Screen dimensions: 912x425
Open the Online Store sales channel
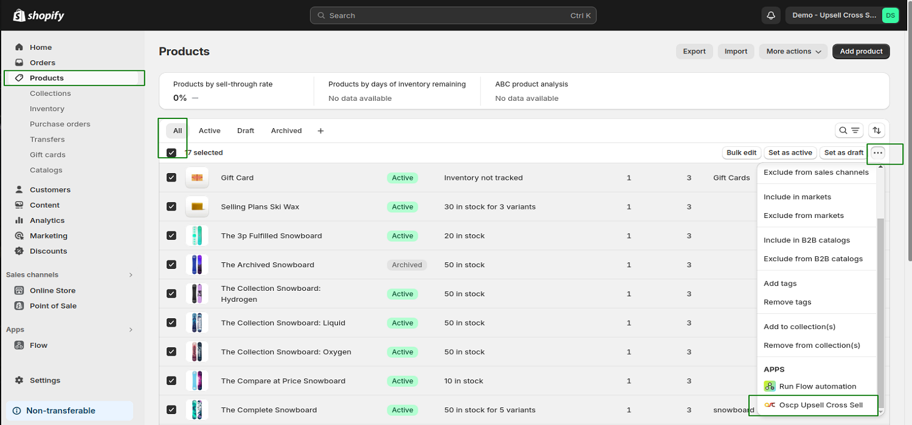[x=52, y=291]
